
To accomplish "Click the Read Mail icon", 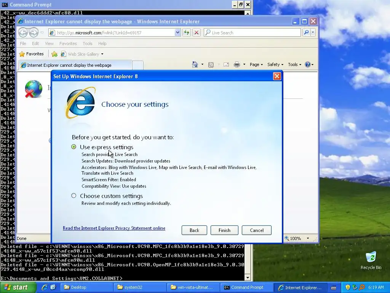I will click(x=226, y=64).
